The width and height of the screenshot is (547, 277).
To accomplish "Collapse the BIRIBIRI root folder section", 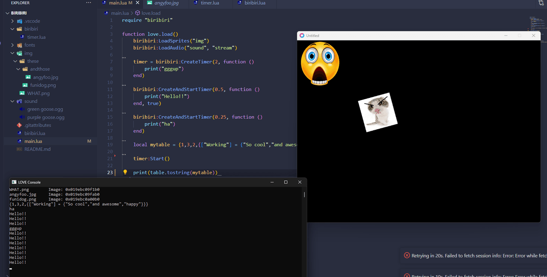I will pos(7,13).
